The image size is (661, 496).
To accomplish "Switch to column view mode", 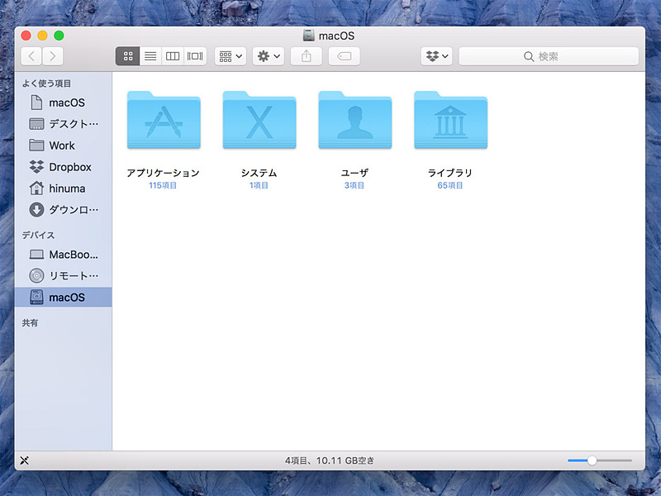I will click(x=173, y=56).
